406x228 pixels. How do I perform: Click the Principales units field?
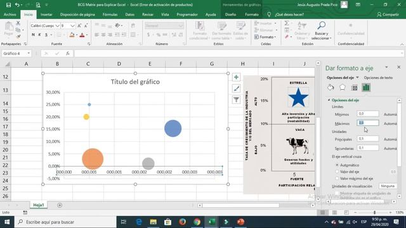(x=368, y=139)
